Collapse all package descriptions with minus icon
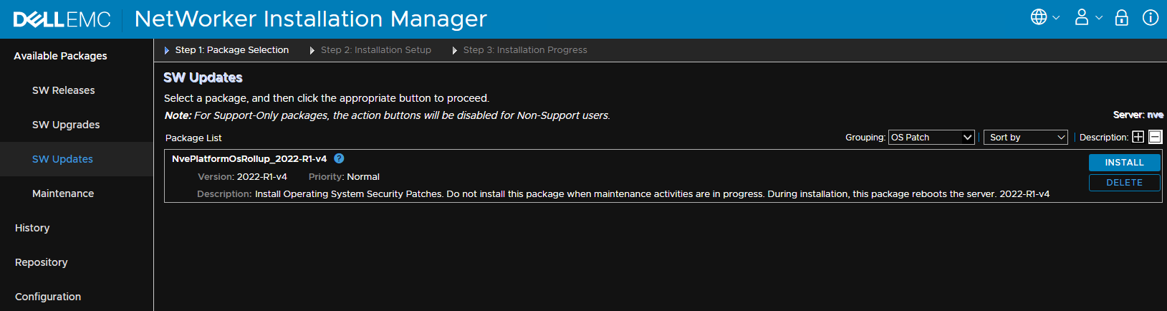The height and width of the screenshot is (311, 1167). 1155,137
